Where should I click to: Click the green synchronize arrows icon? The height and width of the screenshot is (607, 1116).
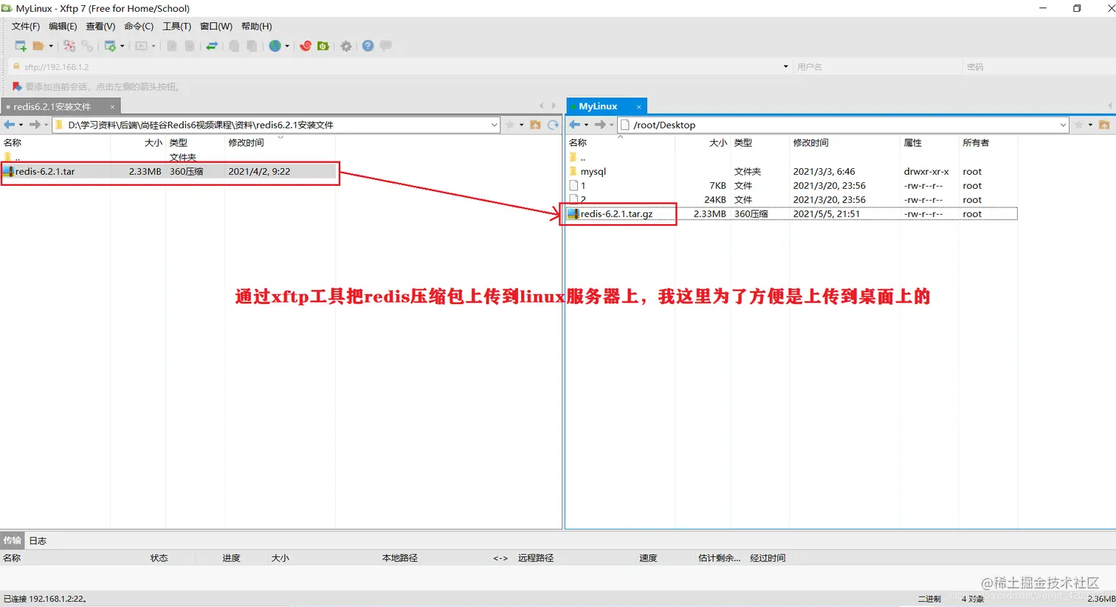212,46
